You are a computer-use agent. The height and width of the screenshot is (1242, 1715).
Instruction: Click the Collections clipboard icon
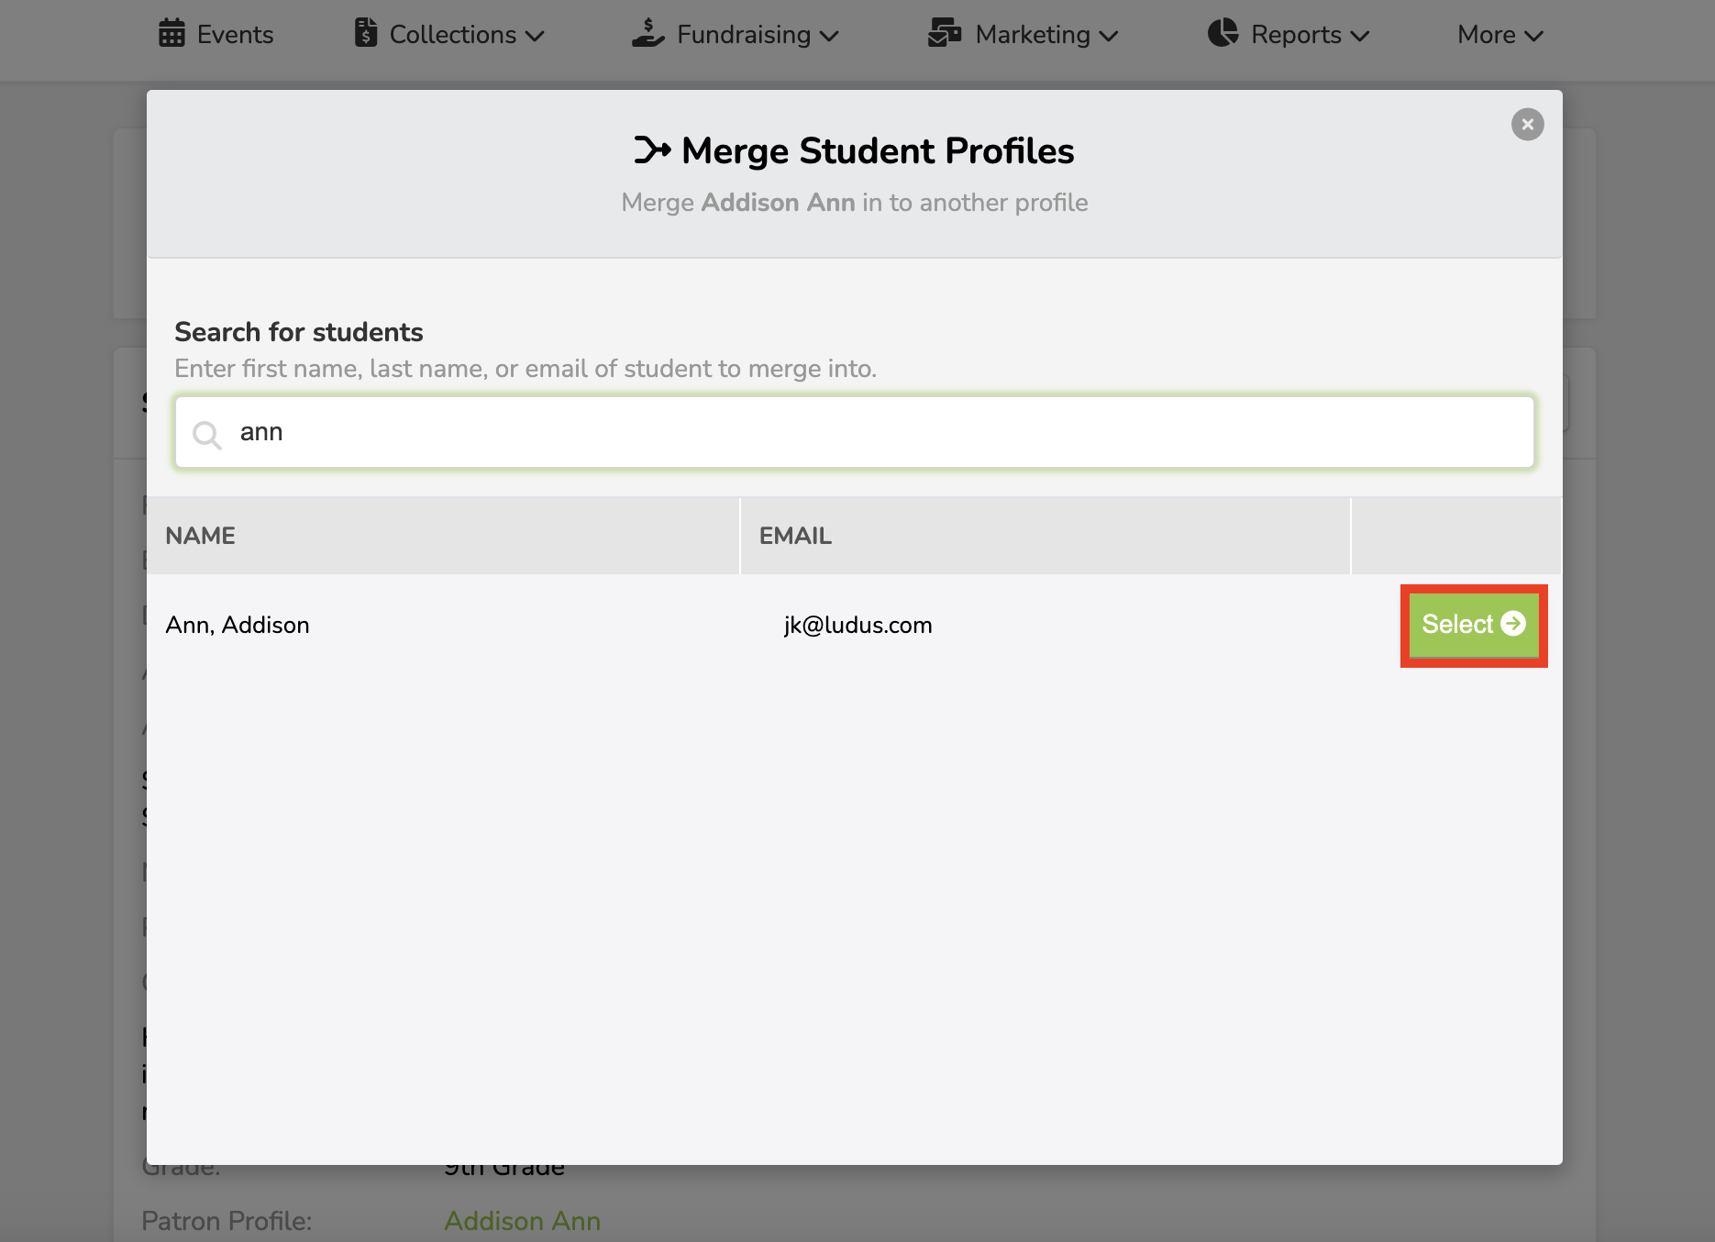[366, 33]
